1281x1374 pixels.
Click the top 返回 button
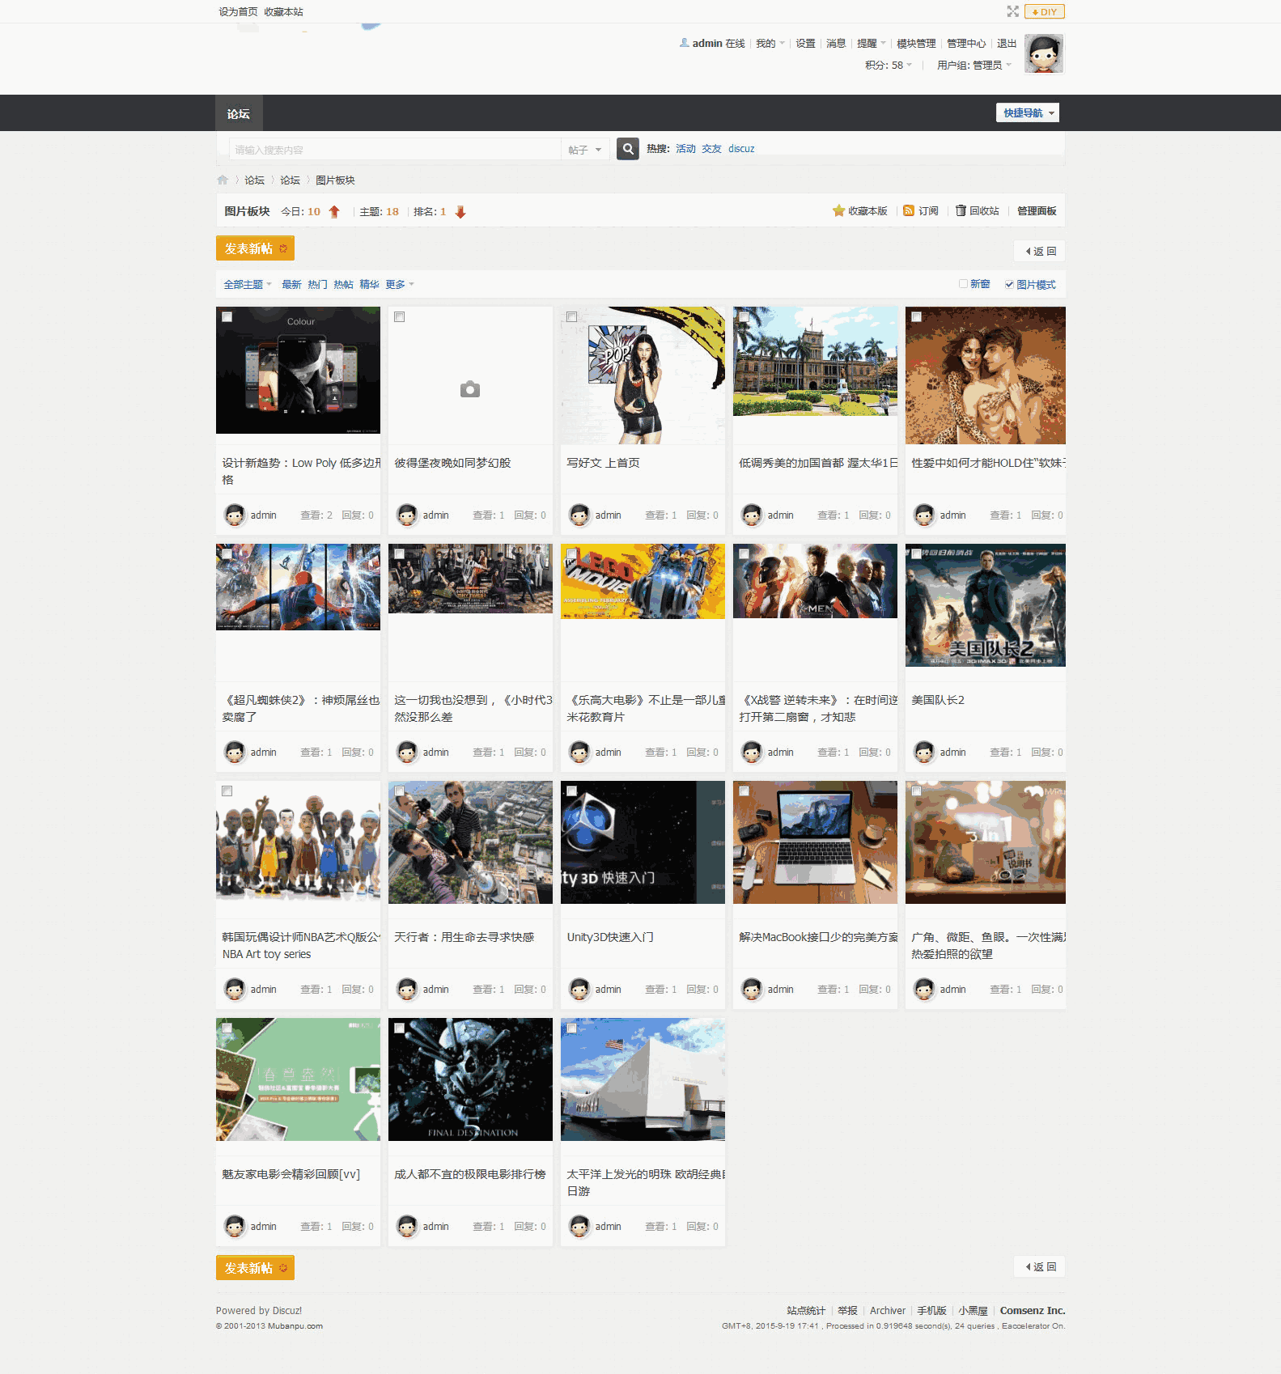pos(1039,251)
